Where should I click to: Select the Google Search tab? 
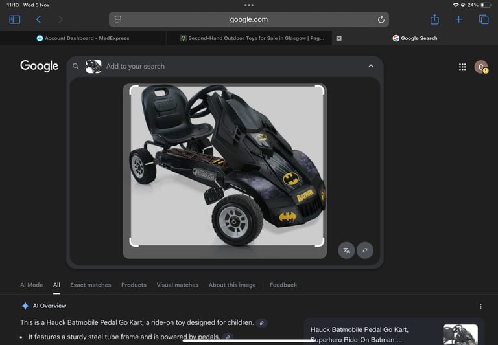tap(415, 38)
